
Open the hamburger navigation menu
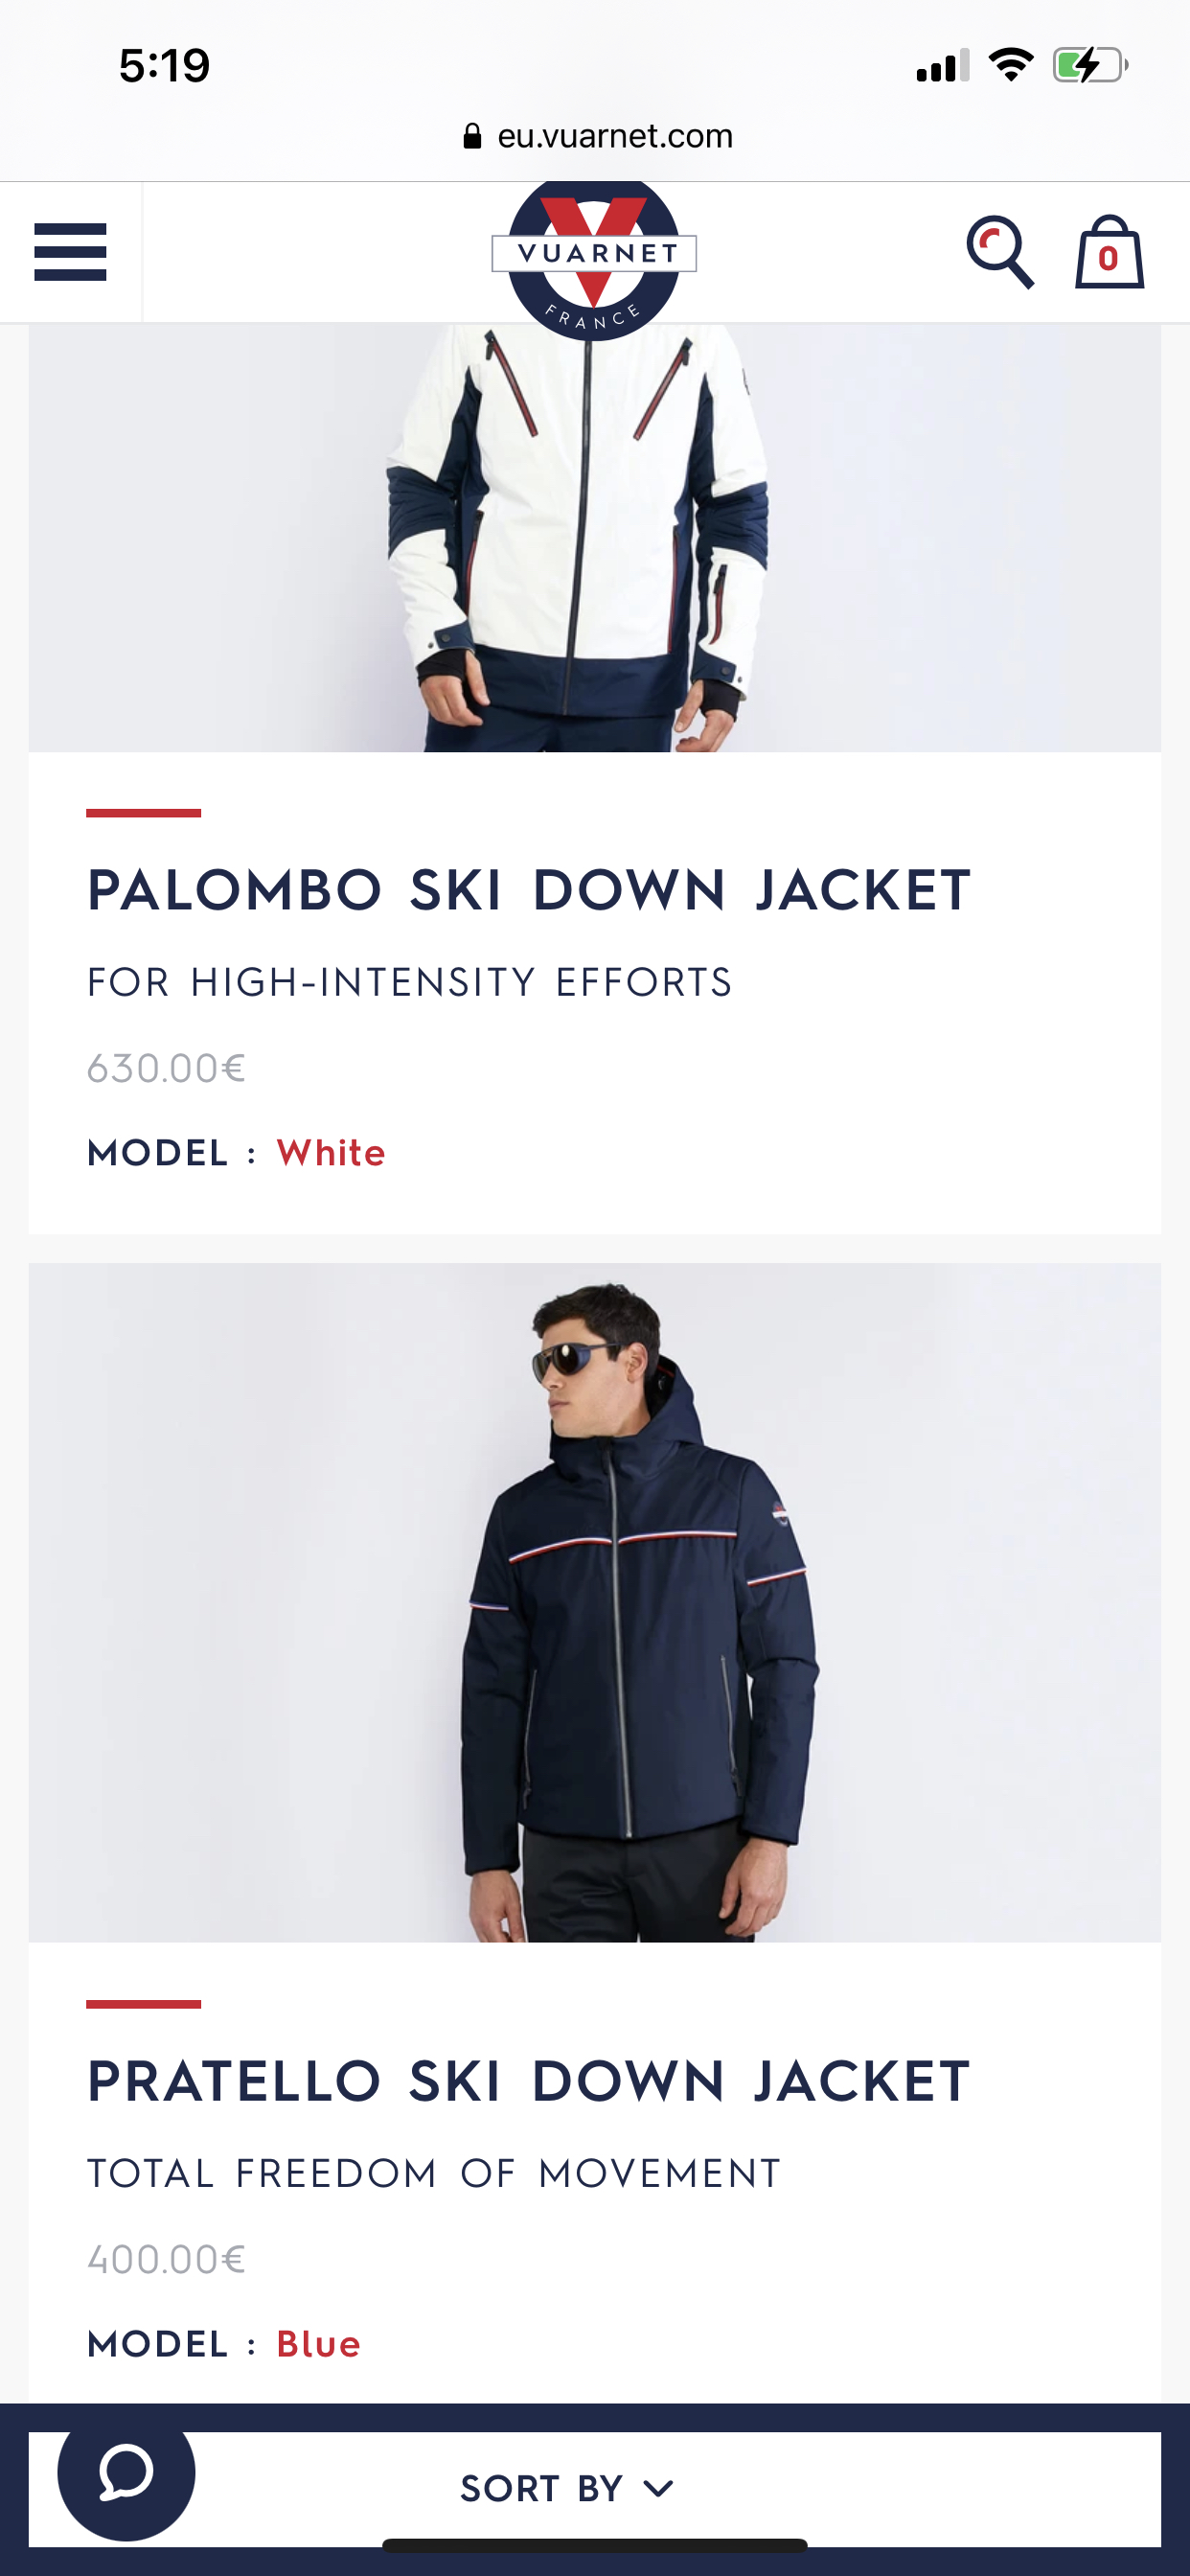[x=70, y=252]
